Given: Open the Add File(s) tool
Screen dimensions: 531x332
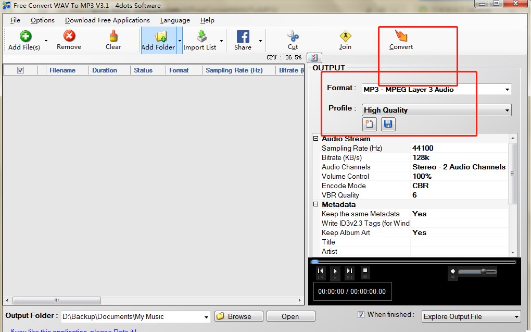Looking at the screenshot, I should pyautogui.click(x=25, y=40).
